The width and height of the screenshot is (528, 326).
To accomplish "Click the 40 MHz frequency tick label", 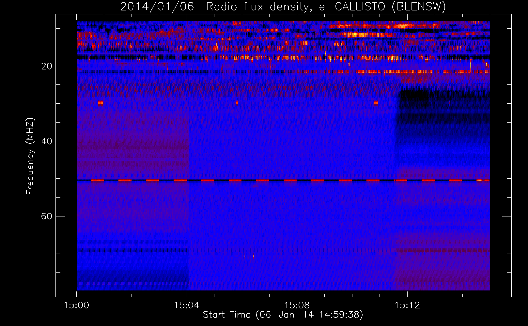I will click(x=47, y=141).
